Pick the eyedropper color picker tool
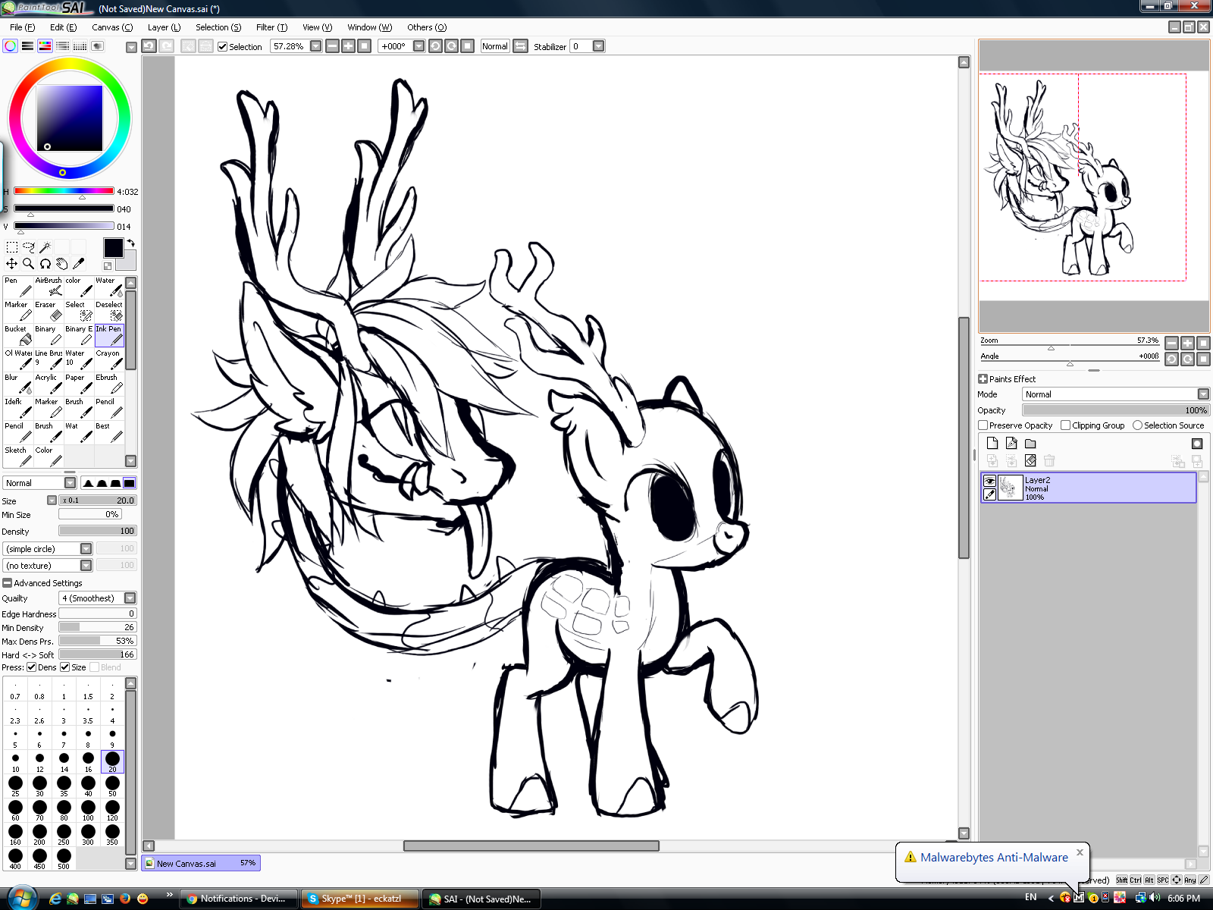This screenshot has width=1213, height=910. coord(79,264)
